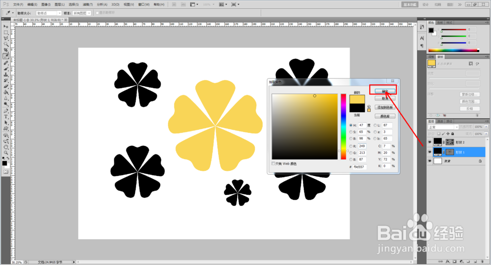This screenshot has width=491, height=265.
Task: Open the 文件(F) menu
Action: [x=18, y=4]
